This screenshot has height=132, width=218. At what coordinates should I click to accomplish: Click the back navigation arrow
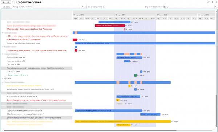click(4, 2)
